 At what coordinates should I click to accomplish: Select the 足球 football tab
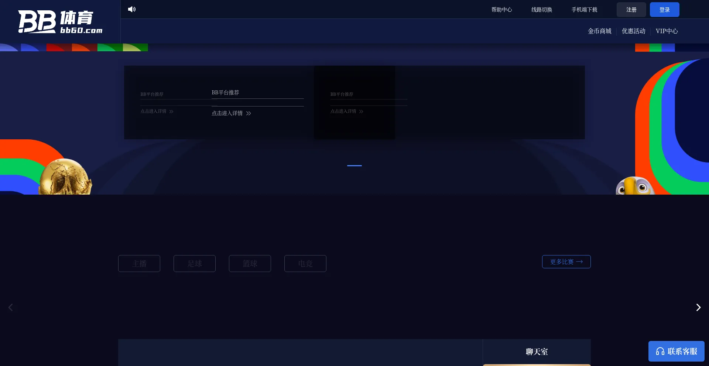coord(195,264)
